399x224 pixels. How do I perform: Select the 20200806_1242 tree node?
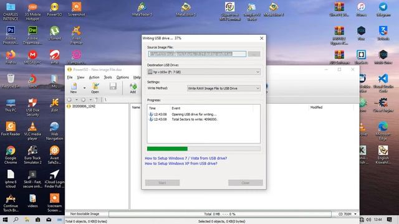coord(84,106)
